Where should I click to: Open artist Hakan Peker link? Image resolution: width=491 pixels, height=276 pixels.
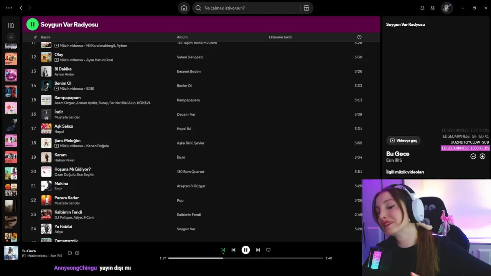point(64,160)
